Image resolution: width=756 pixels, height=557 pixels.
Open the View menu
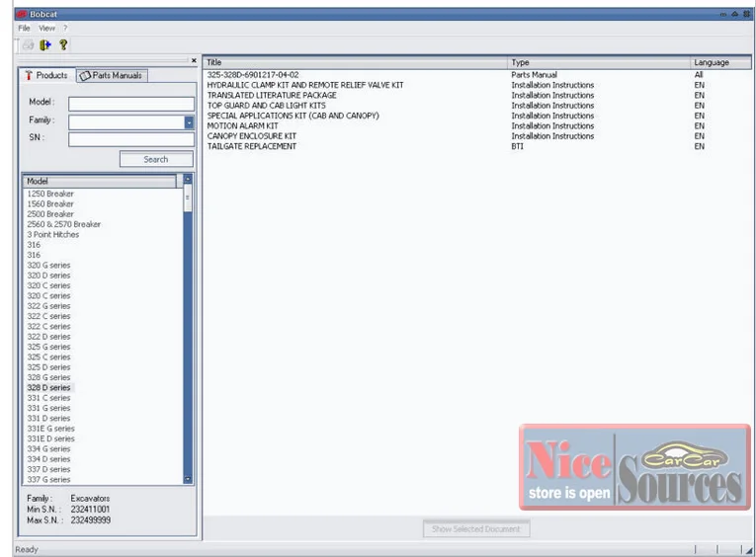(x=46, y=29)
